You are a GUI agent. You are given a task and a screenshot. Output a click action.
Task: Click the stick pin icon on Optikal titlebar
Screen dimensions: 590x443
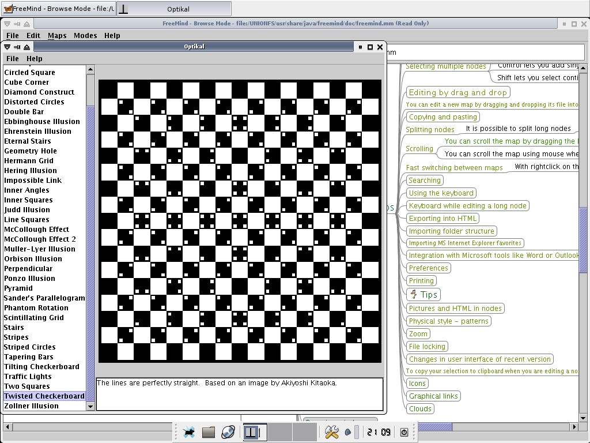(x=17, y=47)
